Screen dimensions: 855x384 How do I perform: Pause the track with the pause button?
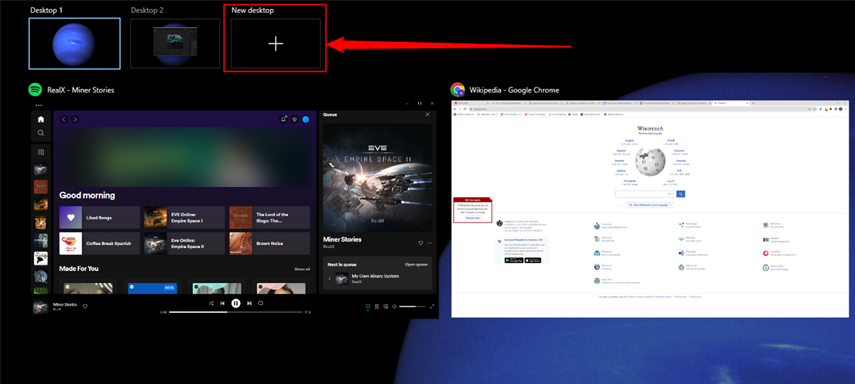tap(236, 303)
